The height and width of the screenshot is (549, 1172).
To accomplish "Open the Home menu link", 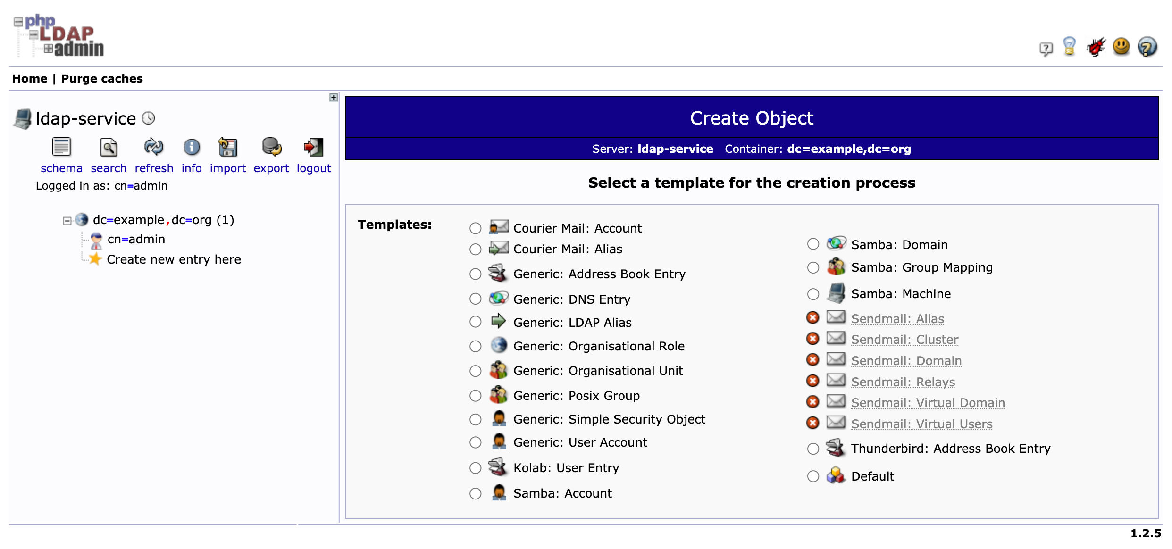I will (x=30, y=79).
